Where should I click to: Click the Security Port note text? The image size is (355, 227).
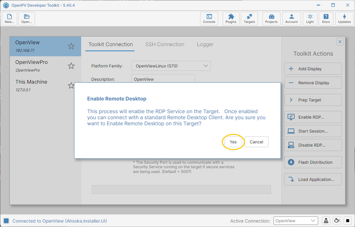(x=184, y=167)
